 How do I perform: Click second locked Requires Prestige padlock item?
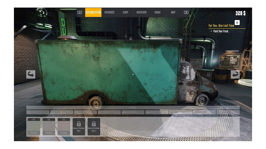(x=94, y=127)
